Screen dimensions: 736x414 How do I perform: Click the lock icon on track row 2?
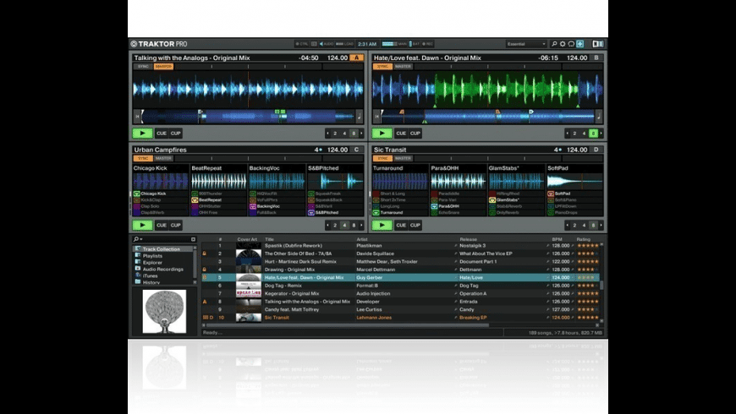[205, 253]
